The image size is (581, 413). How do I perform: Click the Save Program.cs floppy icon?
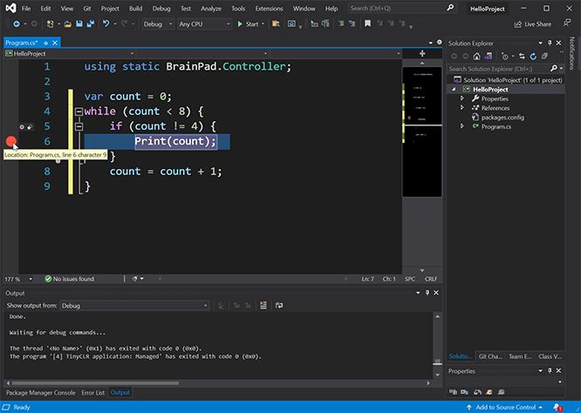[x=79, y=24]
